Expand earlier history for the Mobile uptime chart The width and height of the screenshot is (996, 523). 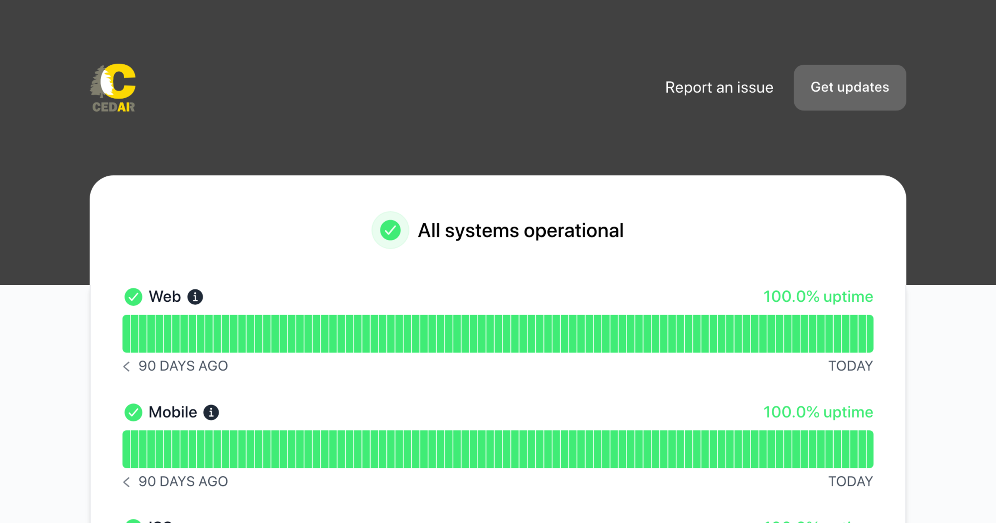click(x=127, y=482)
